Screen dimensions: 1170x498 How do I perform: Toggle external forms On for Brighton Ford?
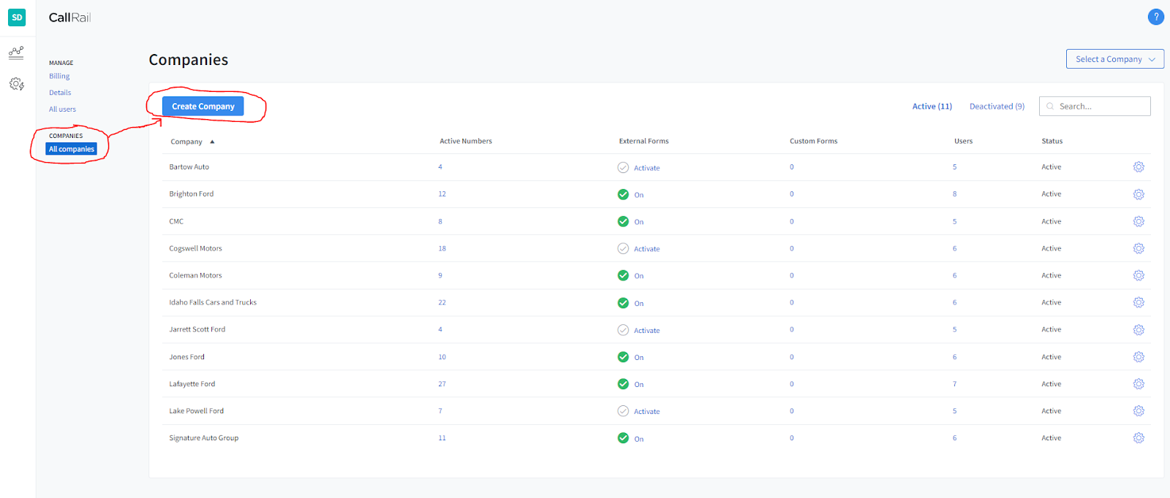click(630, 194)
